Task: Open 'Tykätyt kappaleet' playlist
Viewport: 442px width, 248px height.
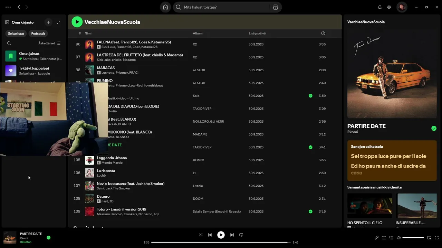Action: (34, 71)
